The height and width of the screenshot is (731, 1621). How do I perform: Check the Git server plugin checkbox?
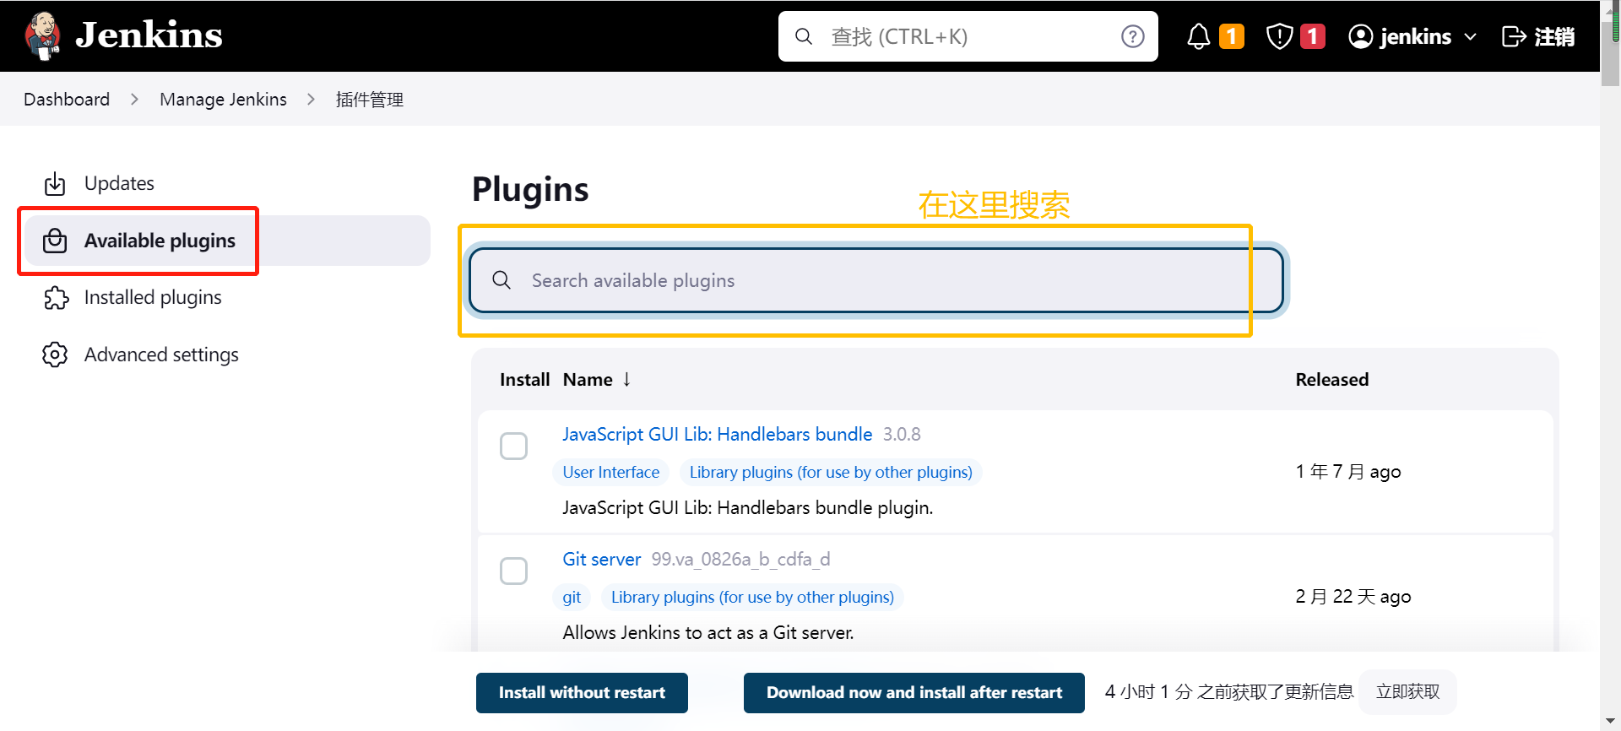tap(513, 571)
